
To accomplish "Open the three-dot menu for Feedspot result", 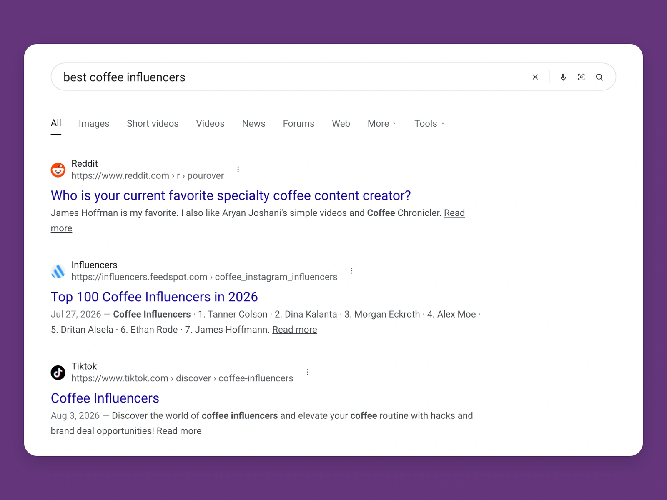I will (351, 270).
